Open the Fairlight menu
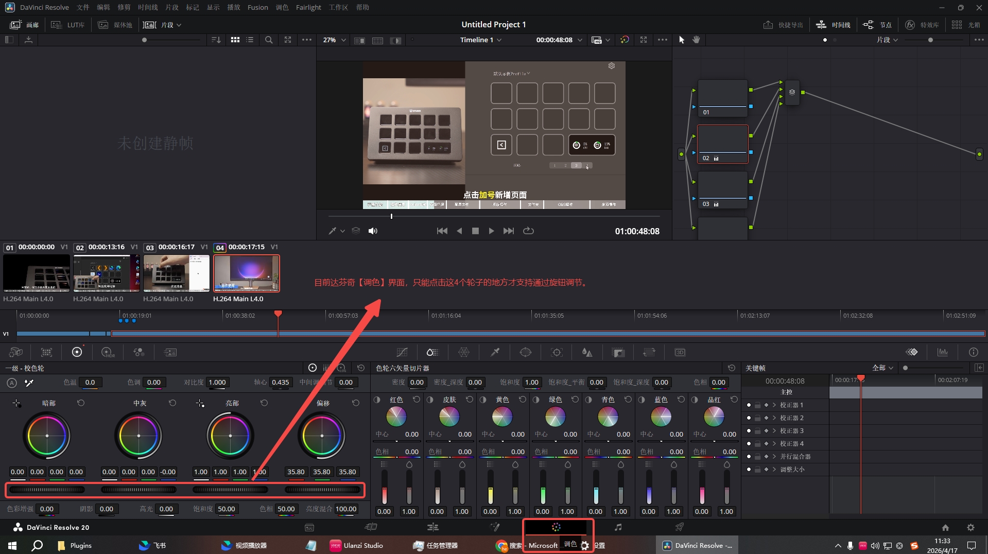Screen dimensions: 988x554 pos(308,7)
